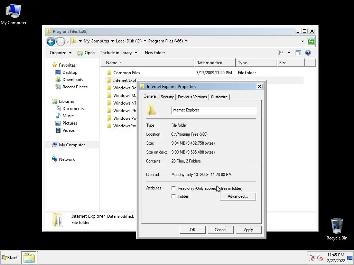Expand the arrow after Program Files (x86) breadcrumb
The image size is (354, 265).
(x=186, y=41)
